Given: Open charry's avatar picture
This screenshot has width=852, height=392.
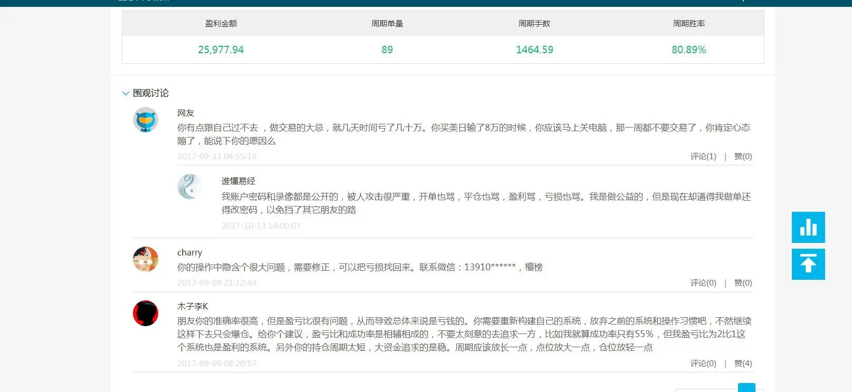Looking at the screenshot, I should [x=146, y=259].
